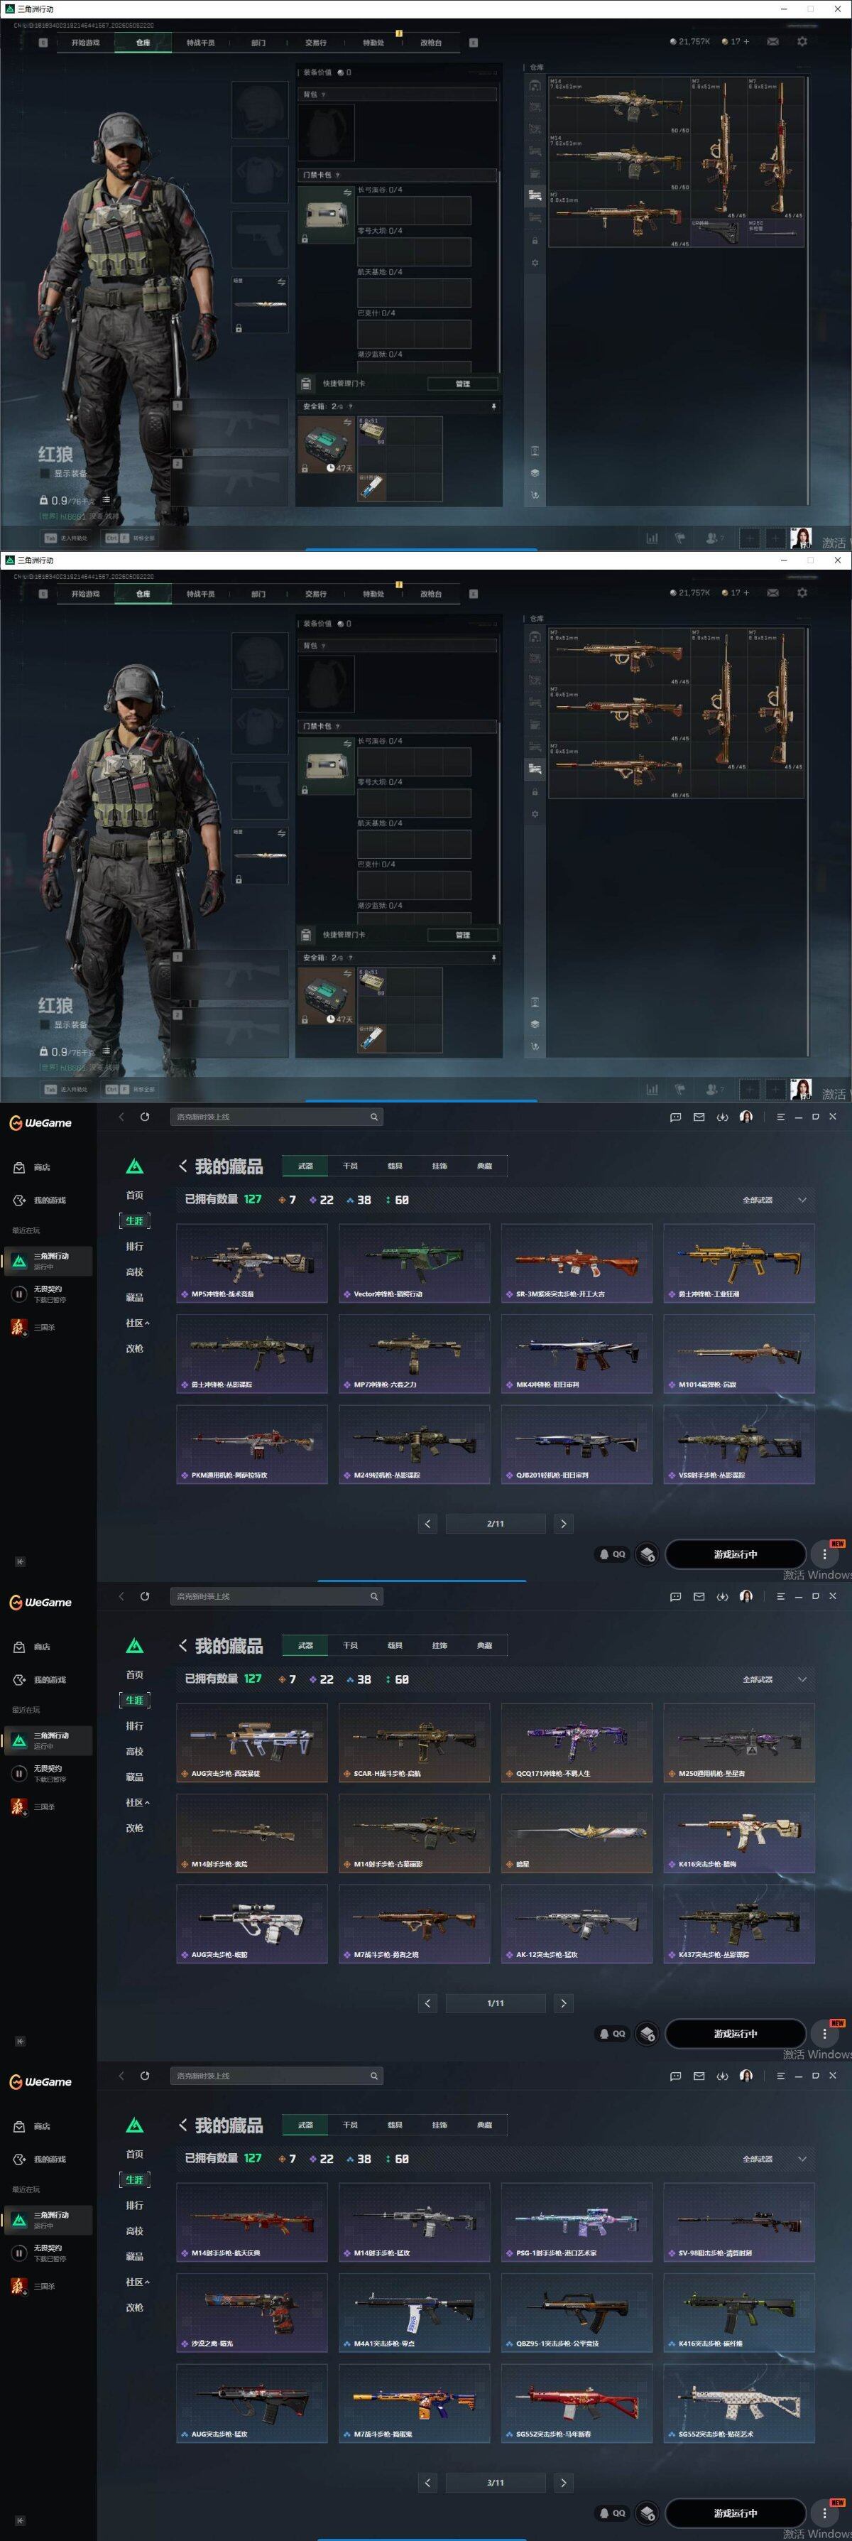852x2541 pixels.
Task: Open 全部武器 filter dropdown in page 1/11 window
Action: point(775,1679)
